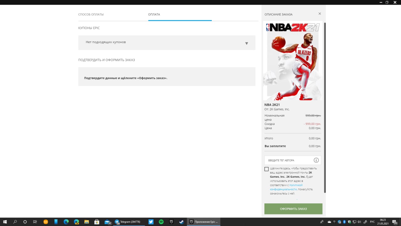Viewport: 401px width, 226px height.
Task: Switch РУС input language indicator
Action: point(372,222)
